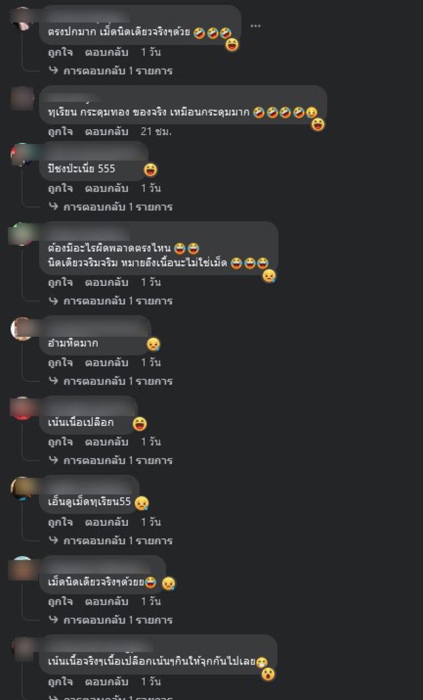The height and width of the screenshot is (700, 423).
Task: Click reaction emoji beside ปิชงปะเนีย 555 comment
Action: 151,170
